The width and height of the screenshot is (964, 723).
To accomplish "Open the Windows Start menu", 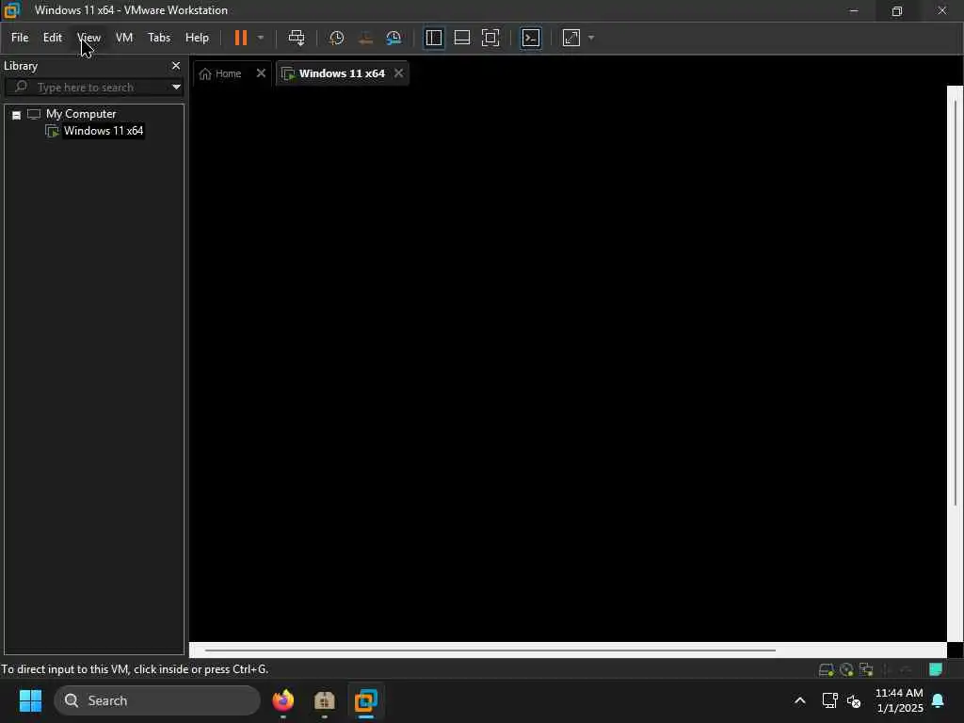I will coord(30,700).
